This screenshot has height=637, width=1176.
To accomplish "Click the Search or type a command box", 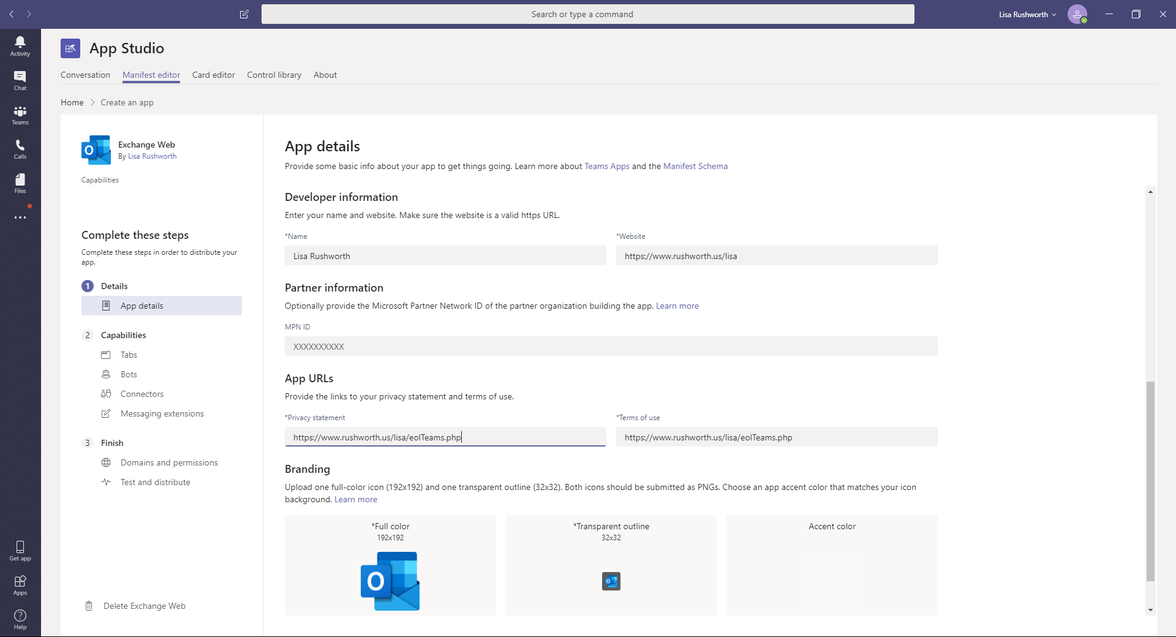I will coord(588,14).
